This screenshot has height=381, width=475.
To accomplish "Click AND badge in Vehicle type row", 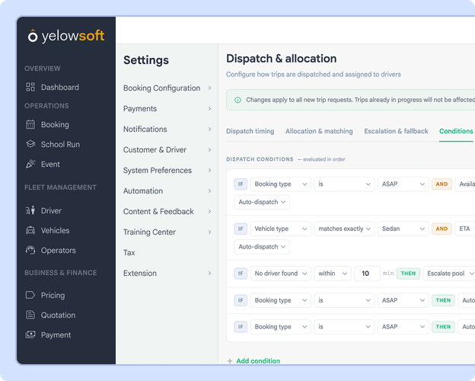I will [x=442, y=229].
